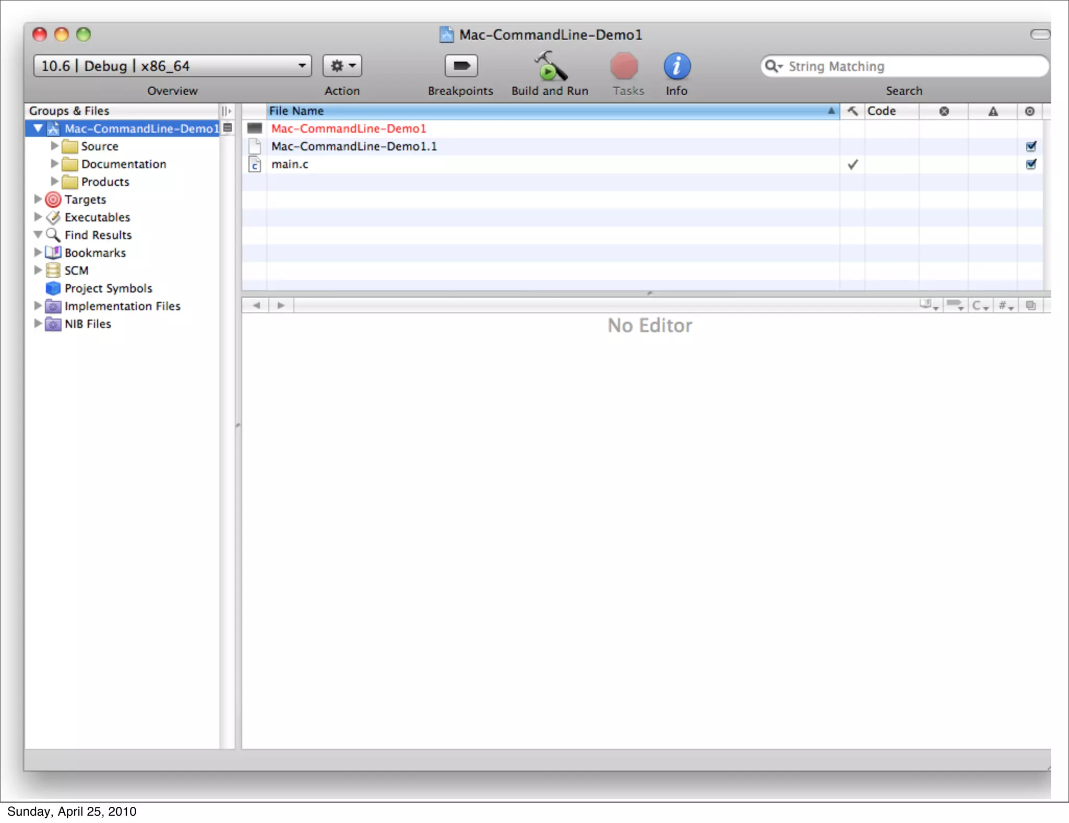This screenshot has width=1069, height=823.
Task: Uncheck target checkbox for Mac-CommandLine-Demo1.1
Action: (x=1031, y=147)
